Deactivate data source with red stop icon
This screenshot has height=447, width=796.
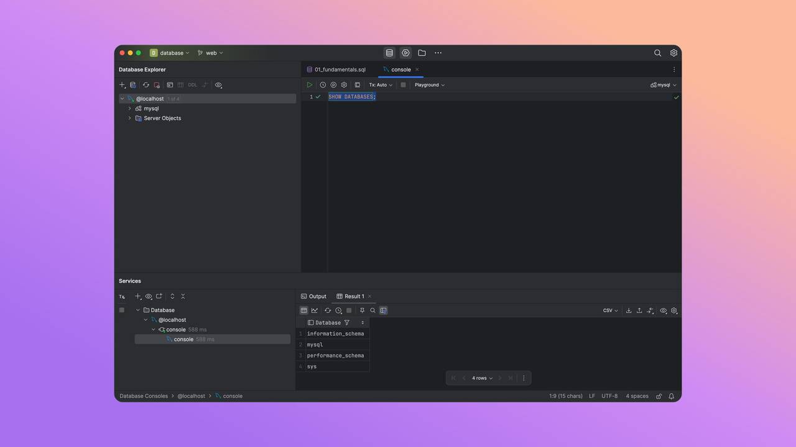tap(157, 85)
